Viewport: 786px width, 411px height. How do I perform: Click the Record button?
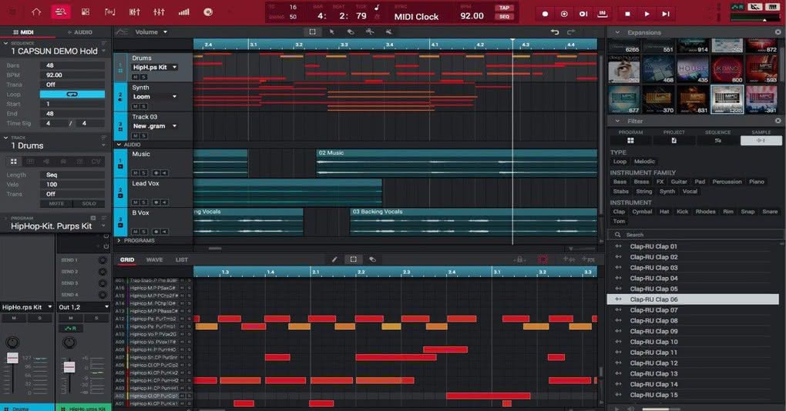coord(545,14)
